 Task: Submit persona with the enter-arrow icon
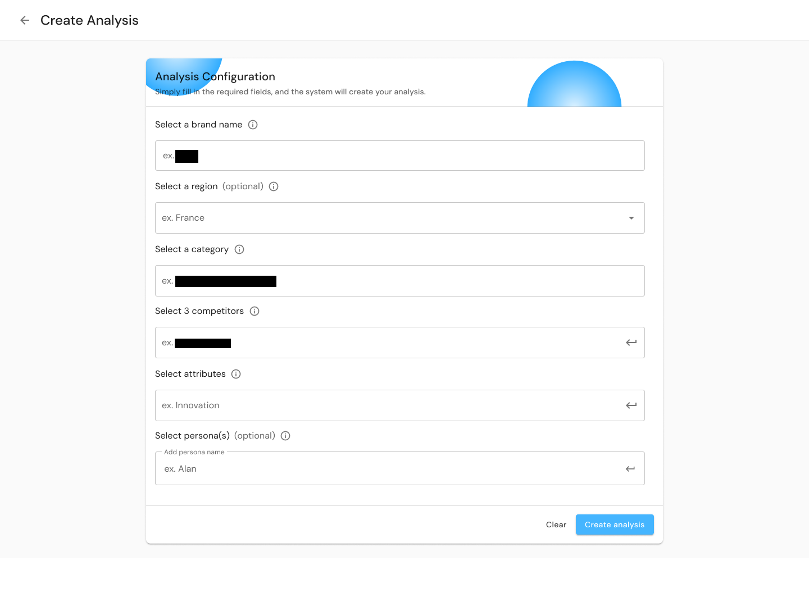630,469
